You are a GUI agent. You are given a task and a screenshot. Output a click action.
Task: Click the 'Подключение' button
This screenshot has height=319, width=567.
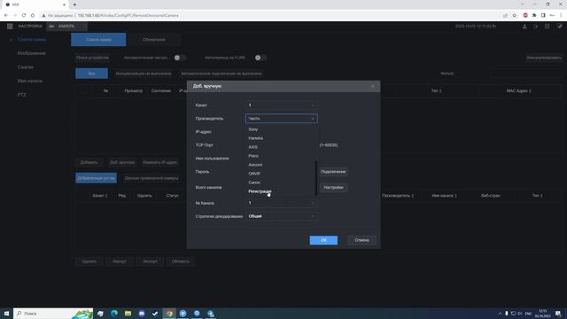coord(333,171)
